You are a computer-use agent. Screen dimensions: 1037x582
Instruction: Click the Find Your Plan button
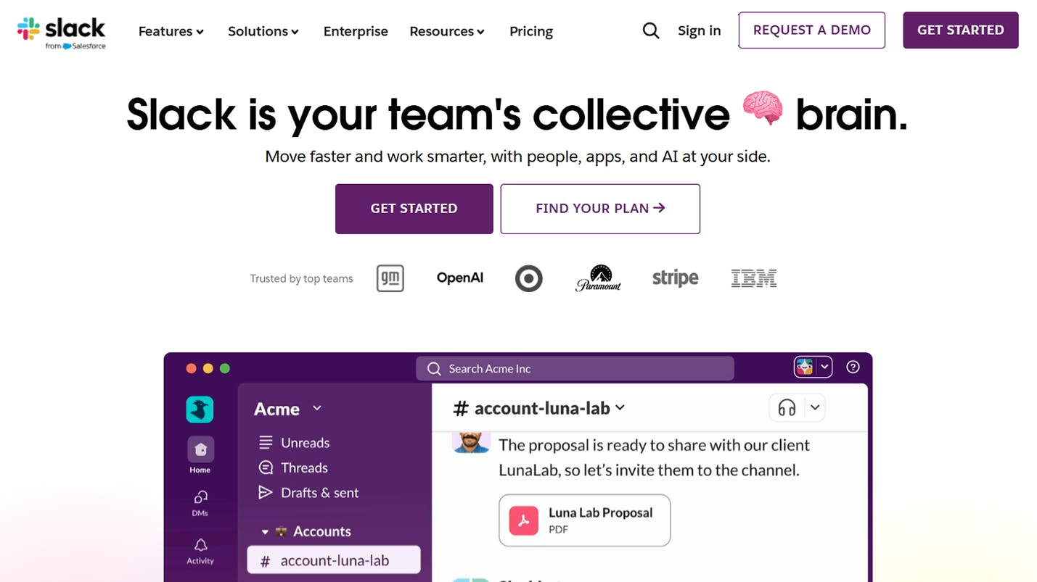(600, 209)
